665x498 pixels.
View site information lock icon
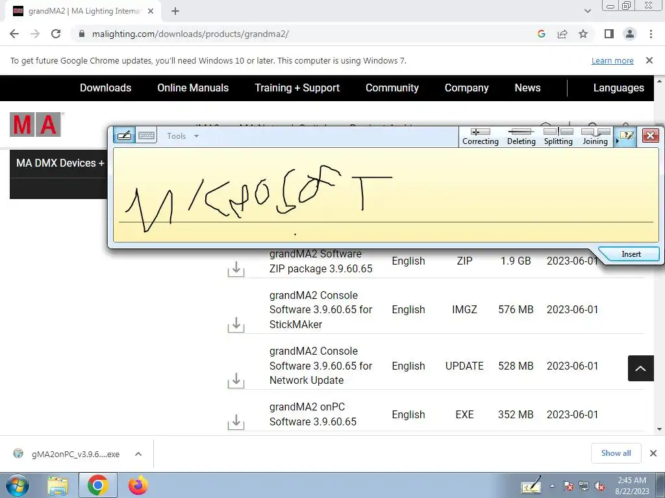point(82,34)
